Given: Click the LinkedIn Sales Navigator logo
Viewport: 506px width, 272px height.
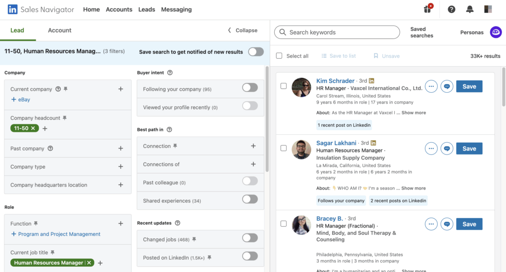Looking at the screenshot, I should coord(41,9).
